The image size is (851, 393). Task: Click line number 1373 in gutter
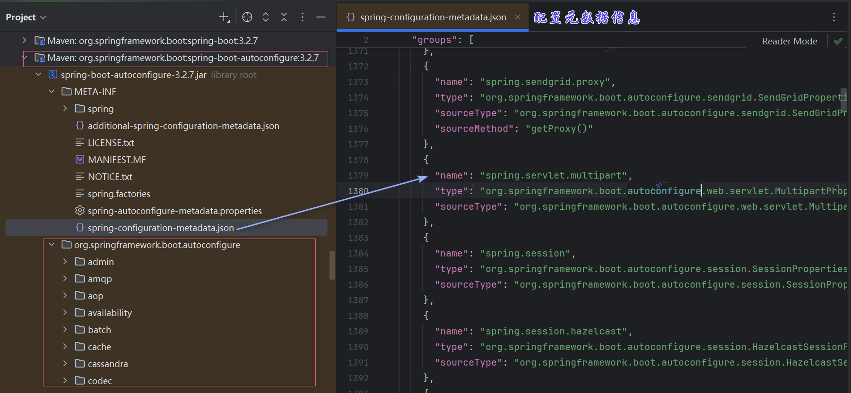[x=358, y=82]
